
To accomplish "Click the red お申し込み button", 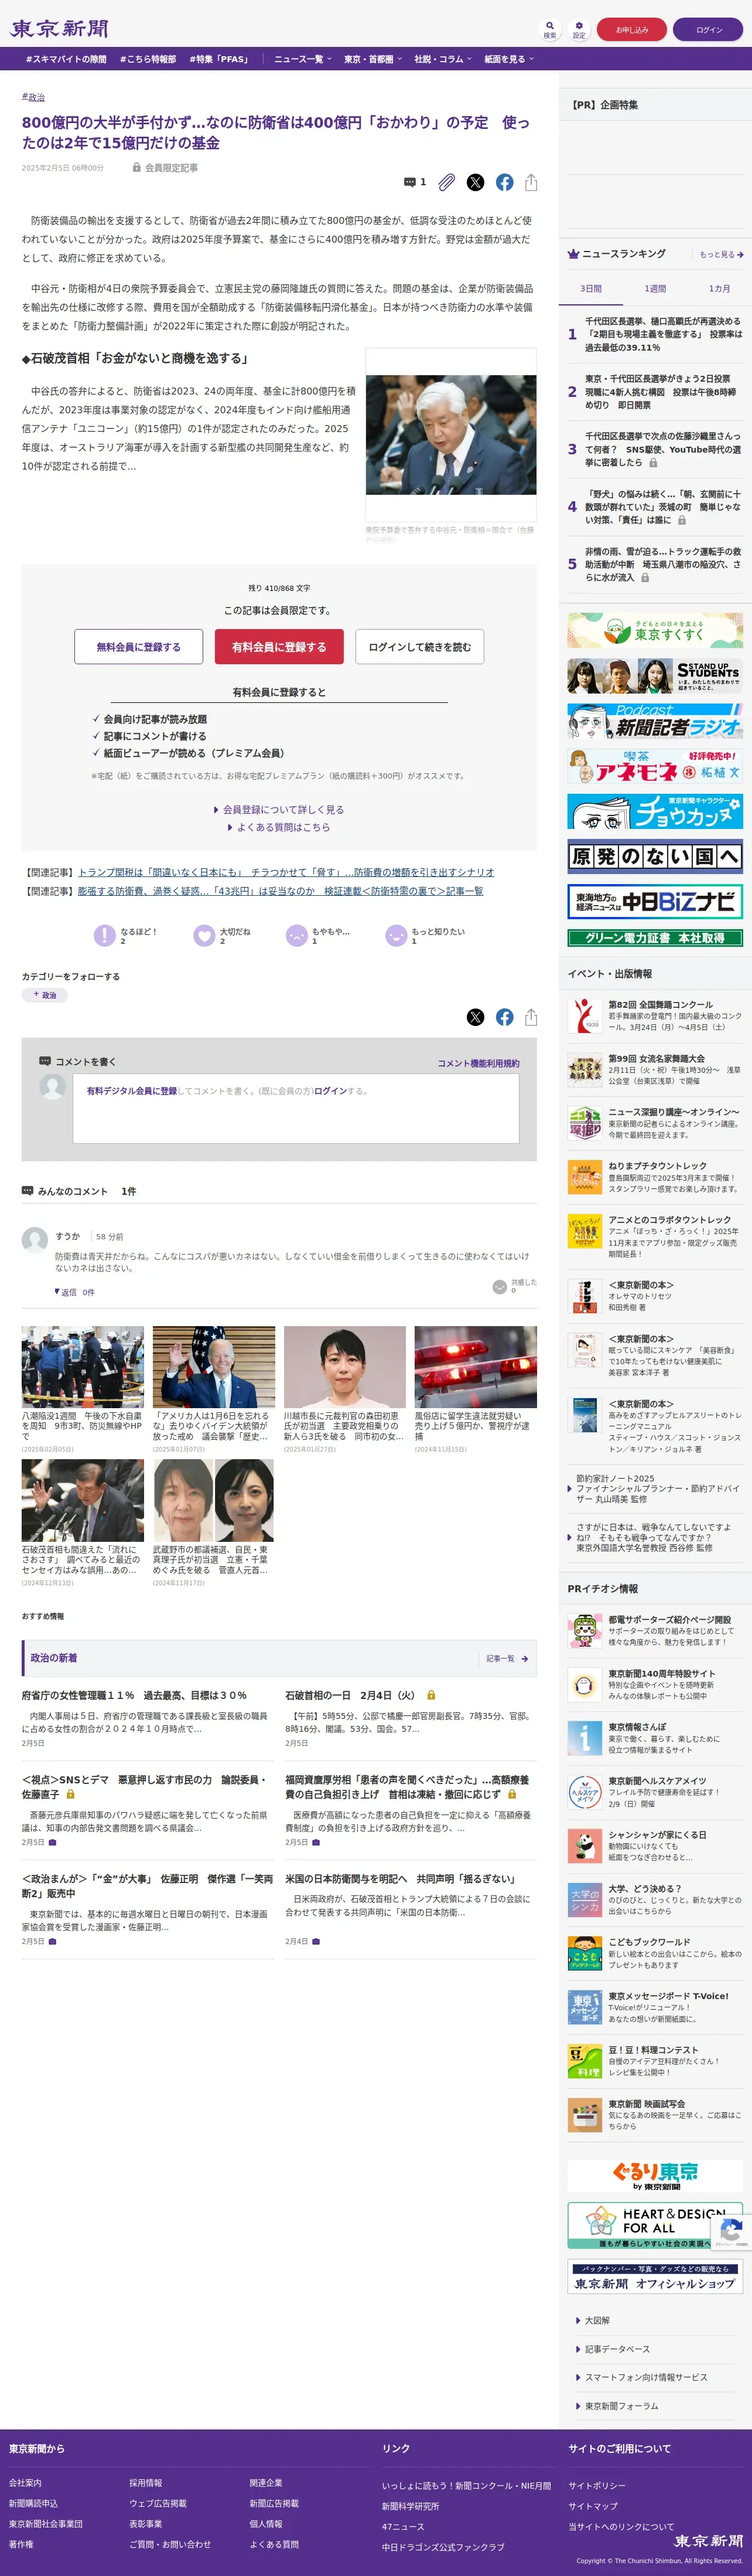I will (631, 30).
